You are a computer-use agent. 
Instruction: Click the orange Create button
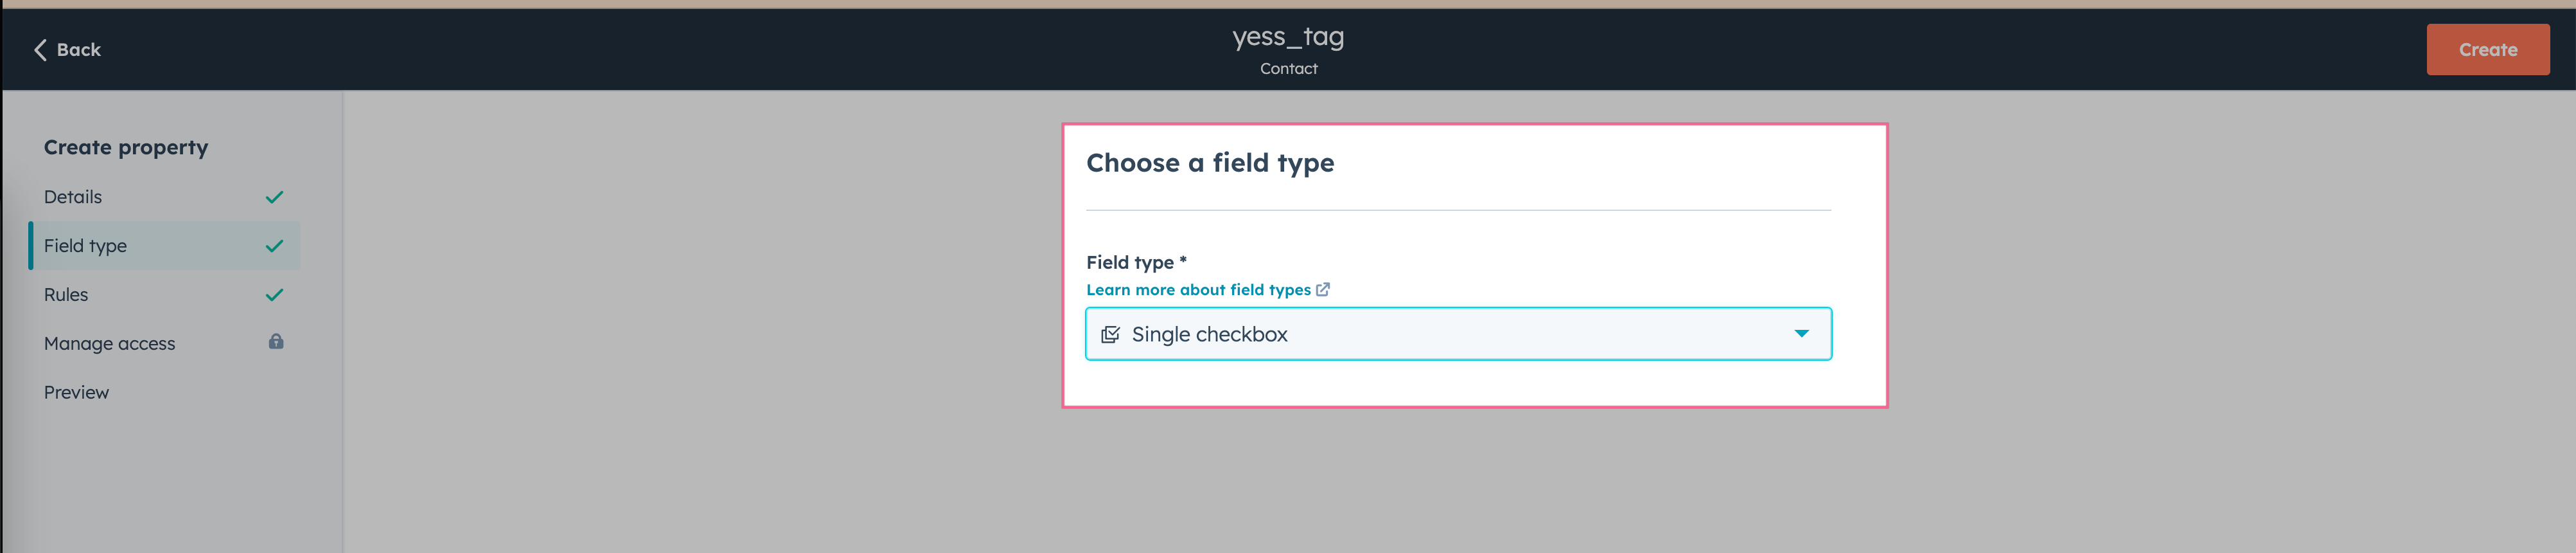(2487, 50)
